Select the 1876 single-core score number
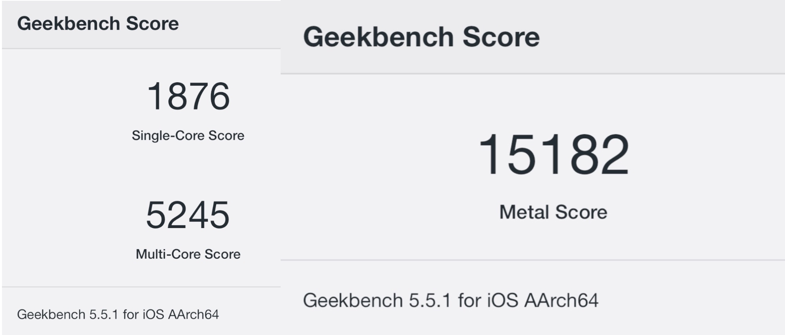Image resolution: width=785 pixels, height=335 pixels. pyautogui.click(x=188, y=96)
